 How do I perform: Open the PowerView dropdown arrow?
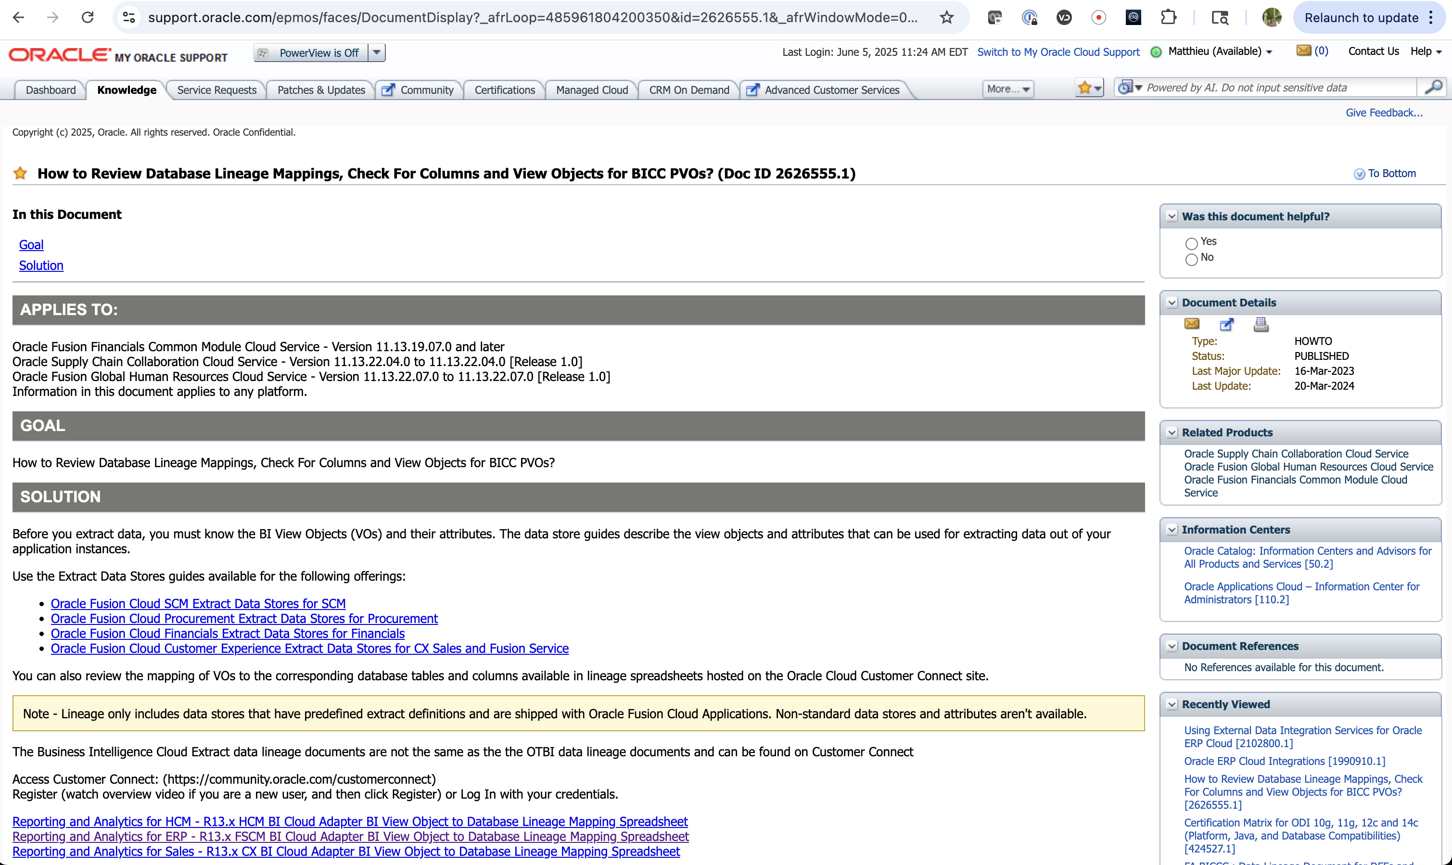tap(377, 52)
